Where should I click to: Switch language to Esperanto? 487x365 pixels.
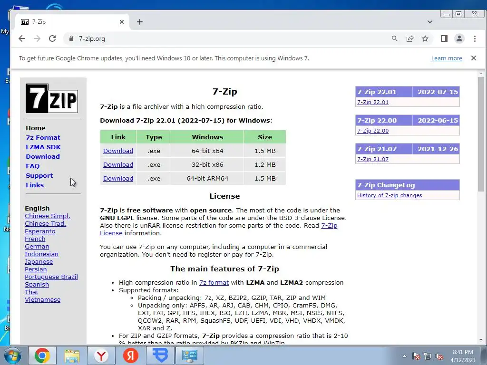click(40, 231)
